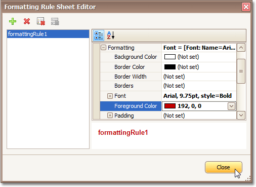This screenshot has height=187, width=256.
Task: Select the Borders property row
Action: pyautogui.click(x=168, y=86)
